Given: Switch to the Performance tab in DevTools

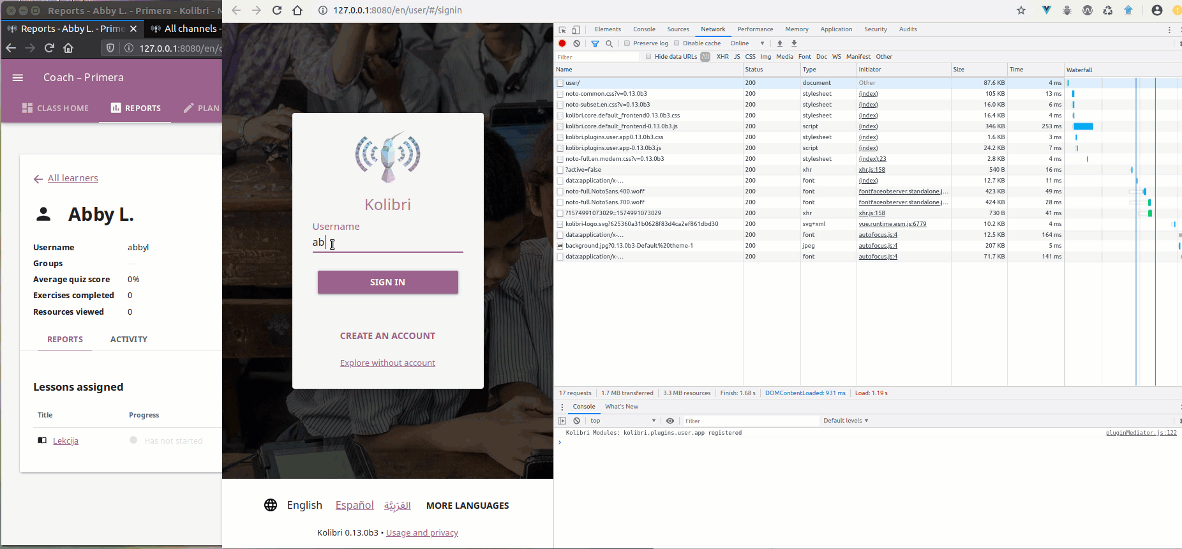Looking at the screenshot, I should click(x=755, y=29).
